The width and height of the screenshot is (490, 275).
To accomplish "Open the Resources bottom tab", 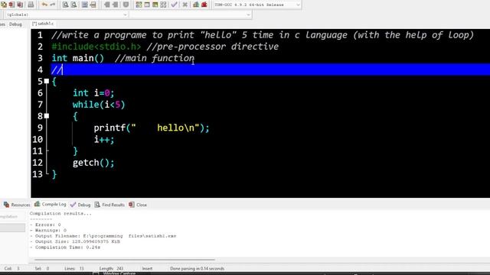I will pyautogui.click(x=17, y=205).
